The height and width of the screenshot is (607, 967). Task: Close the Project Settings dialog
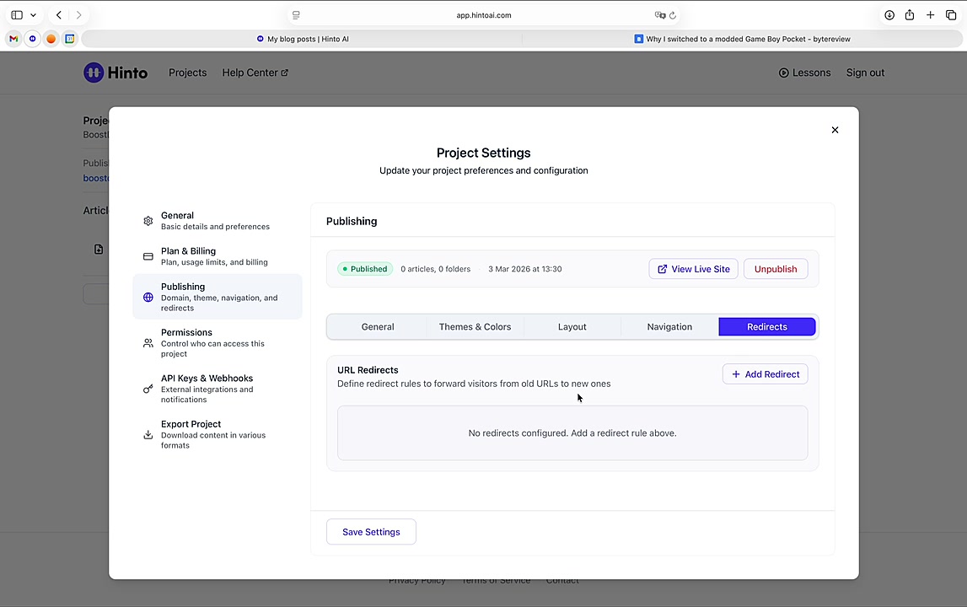(x=835, y=130)
